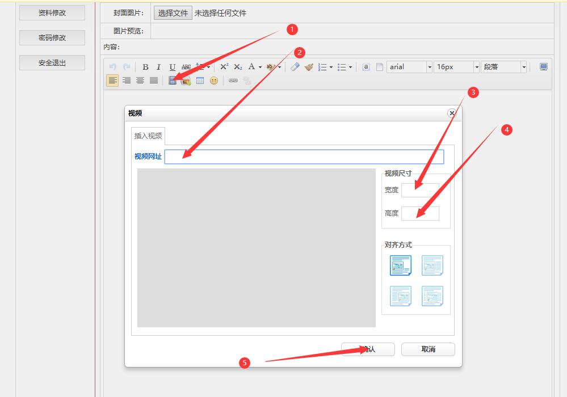
Task: Click the 取消 button in video dialog
Action: pos(428,349)
